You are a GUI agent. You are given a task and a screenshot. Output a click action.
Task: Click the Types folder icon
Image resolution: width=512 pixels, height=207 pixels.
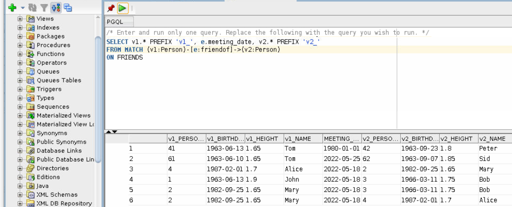coord(31,98)
